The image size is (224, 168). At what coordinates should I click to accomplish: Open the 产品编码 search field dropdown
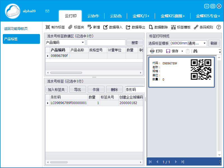[83, 42]
